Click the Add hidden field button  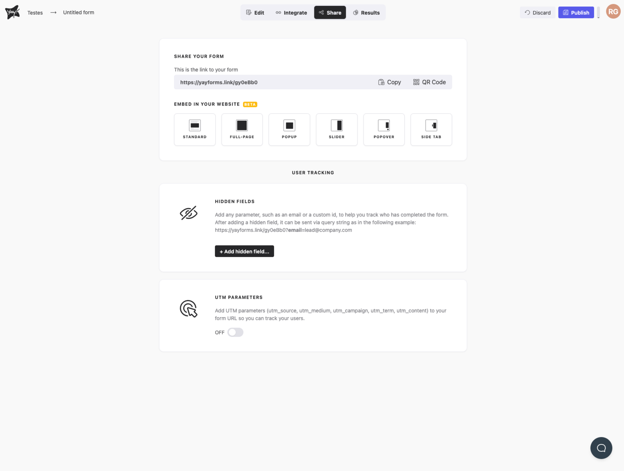[244, 251]
